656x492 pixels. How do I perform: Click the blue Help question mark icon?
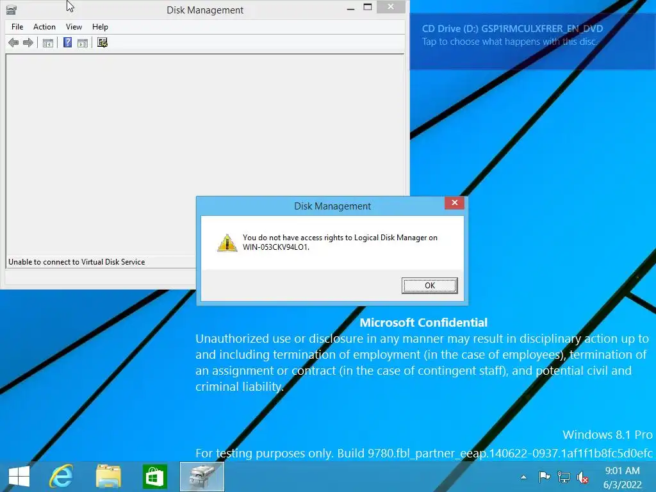point(67,43)
